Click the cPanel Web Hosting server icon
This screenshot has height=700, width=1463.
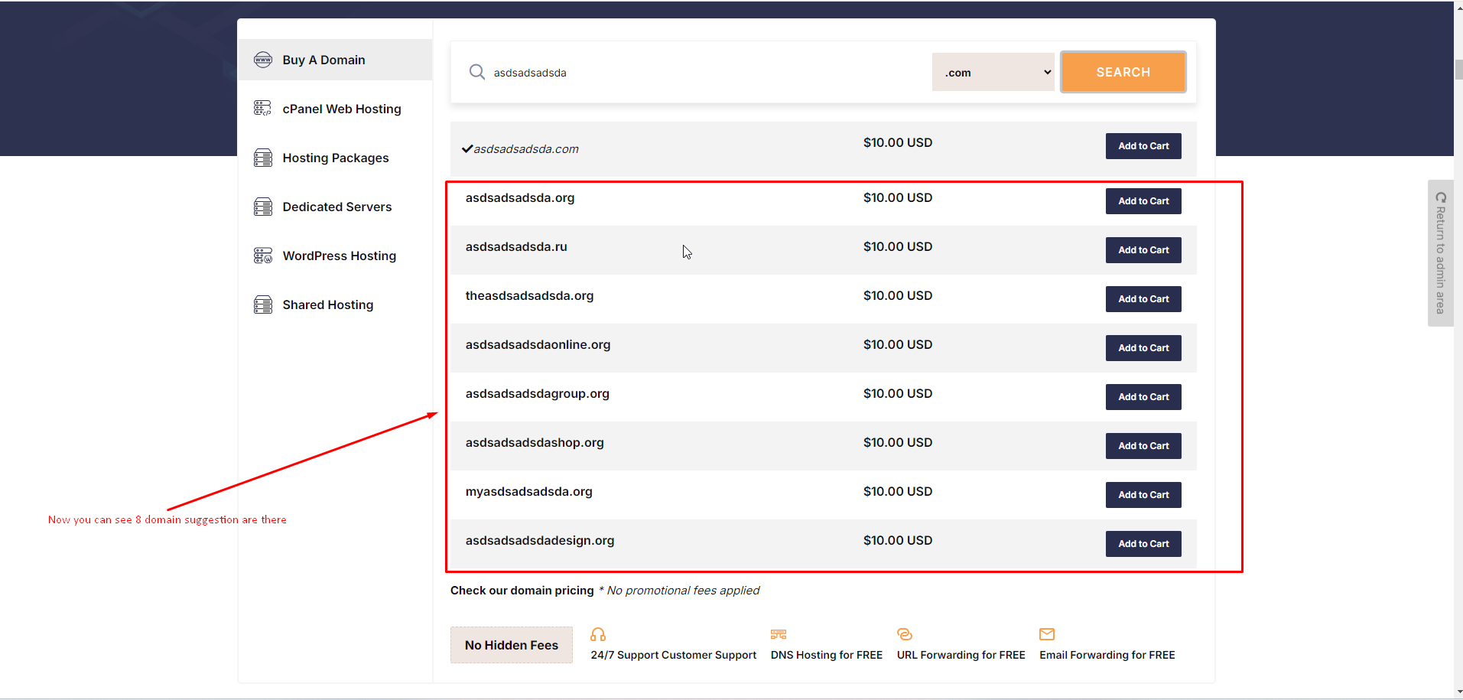(263, 109)
